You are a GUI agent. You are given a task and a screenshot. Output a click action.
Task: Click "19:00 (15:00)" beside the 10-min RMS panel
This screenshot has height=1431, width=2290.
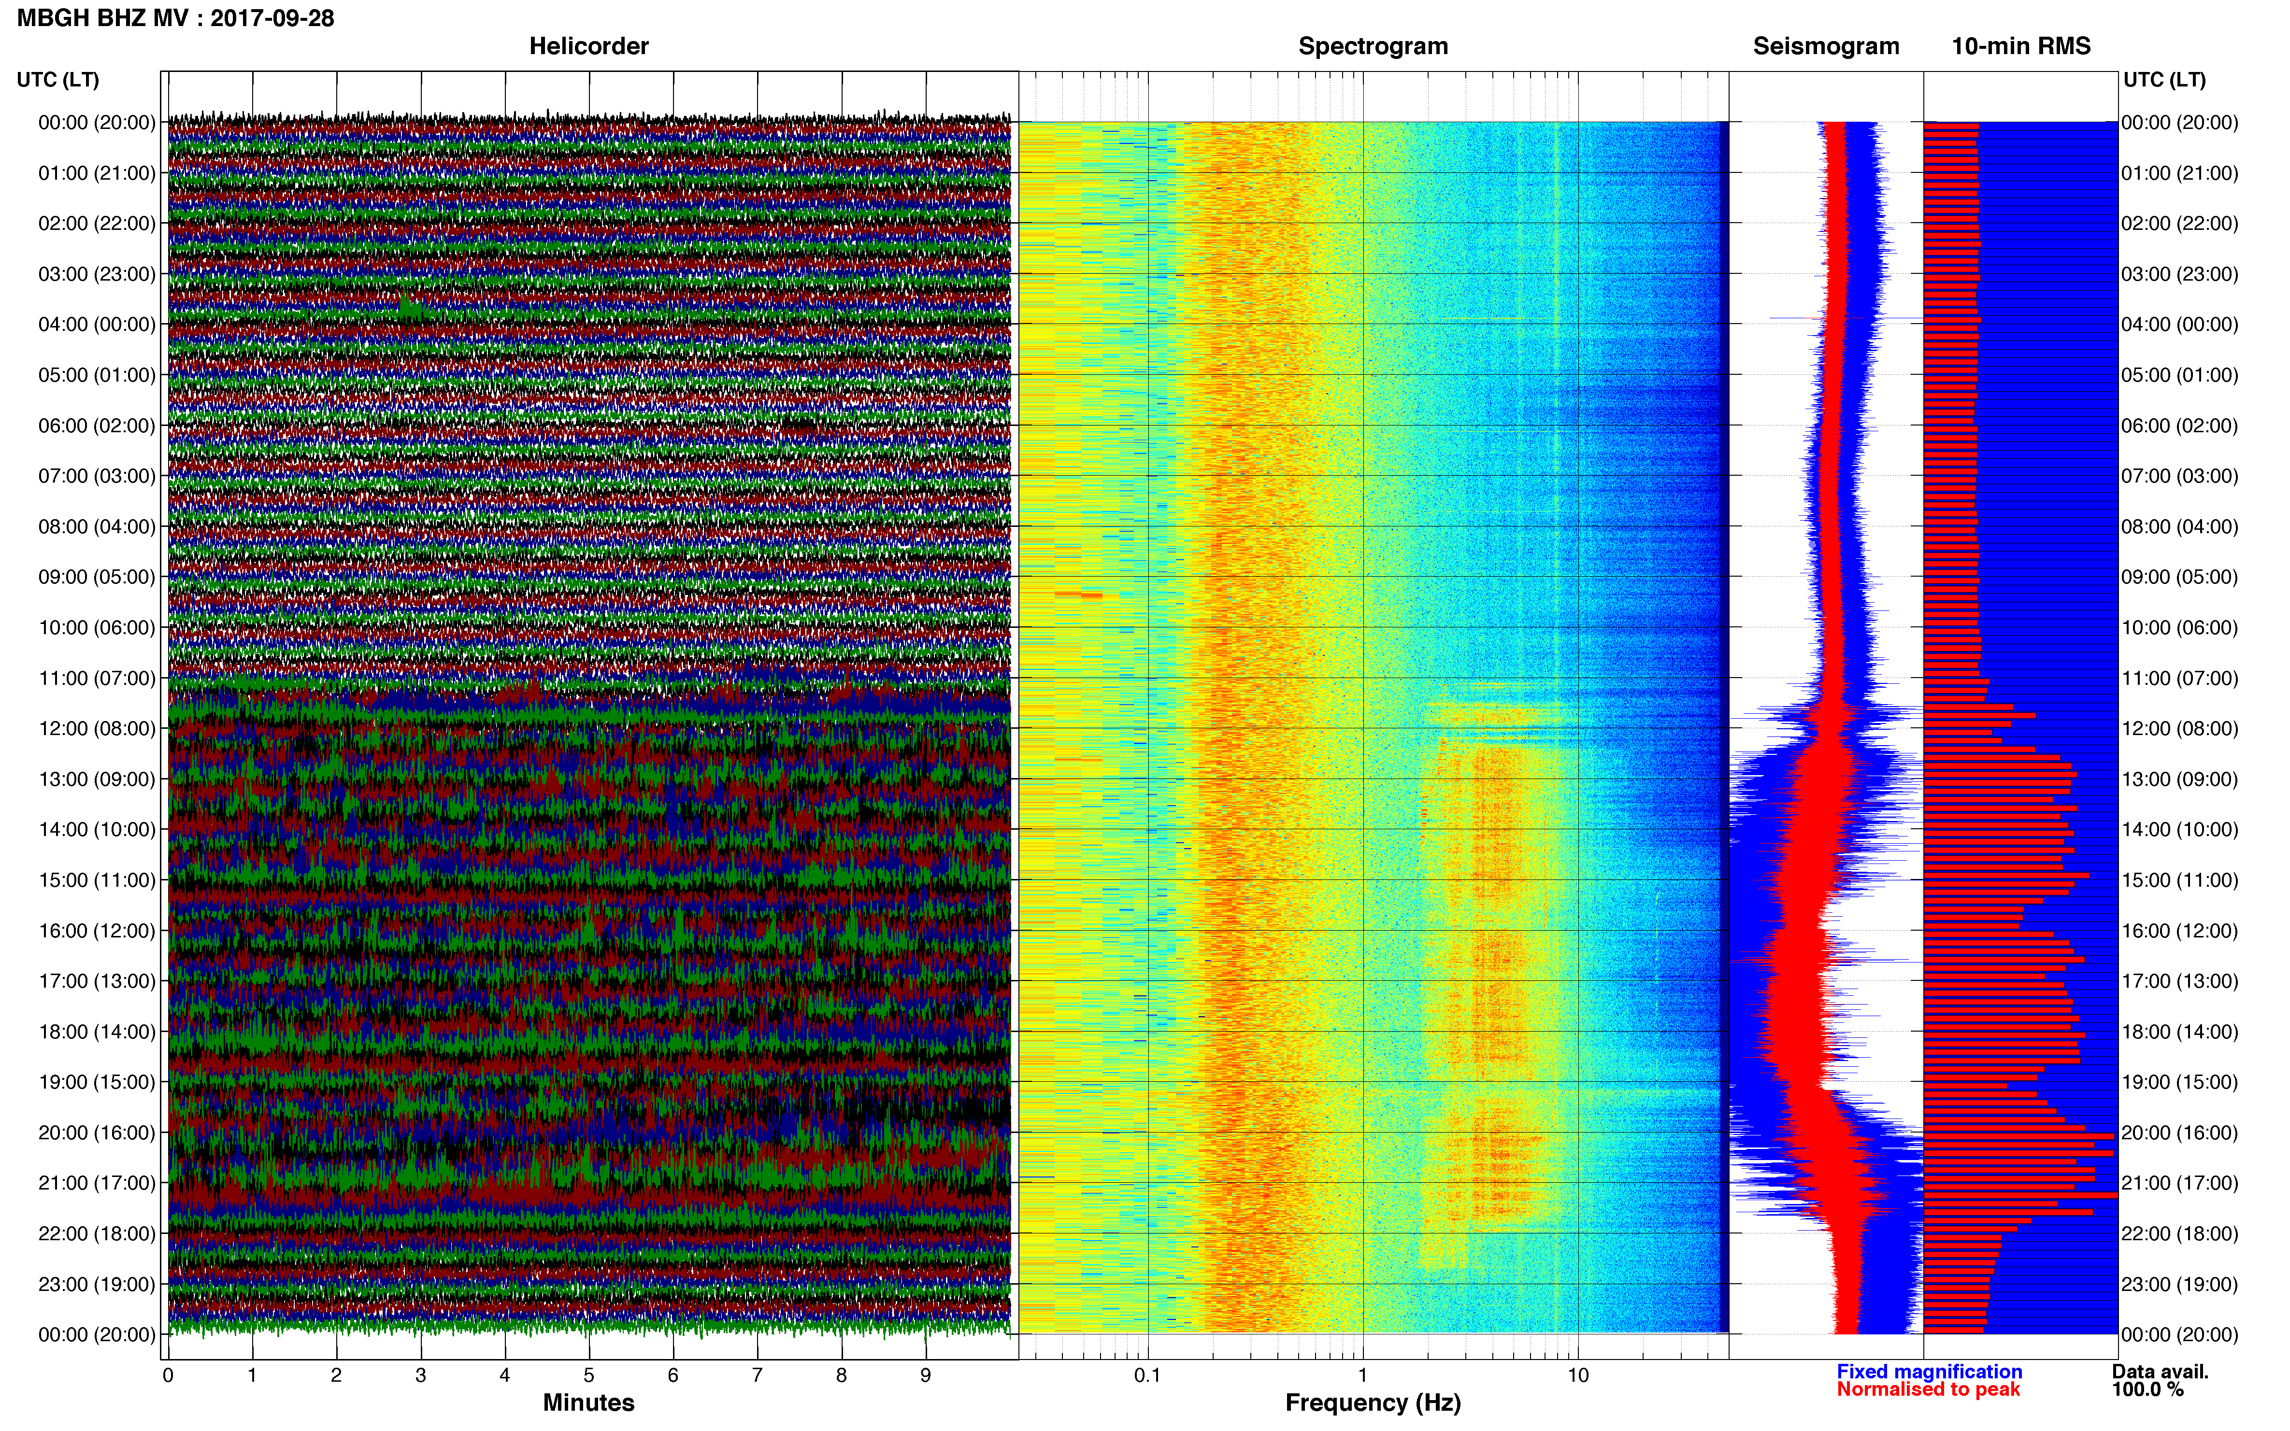coord(2180,1082)
